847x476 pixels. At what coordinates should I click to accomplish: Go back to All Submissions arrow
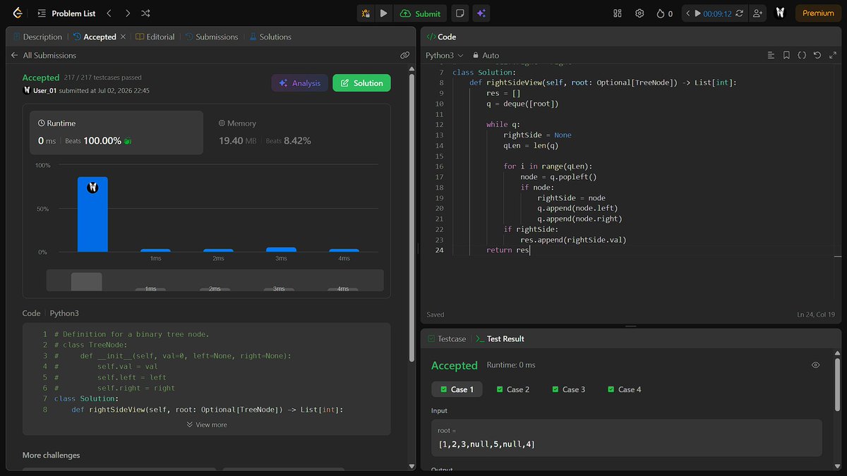(14, 55)
